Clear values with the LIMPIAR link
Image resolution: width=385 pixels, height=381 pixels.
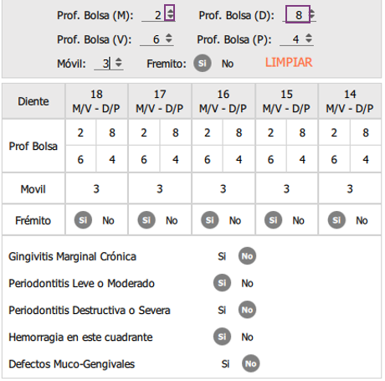(x=289, y=62)
